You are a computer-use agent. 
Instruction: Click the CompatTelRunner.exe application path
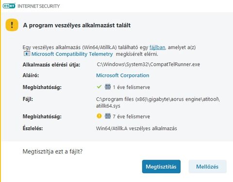pyautogui.click(x=149, y=64)
